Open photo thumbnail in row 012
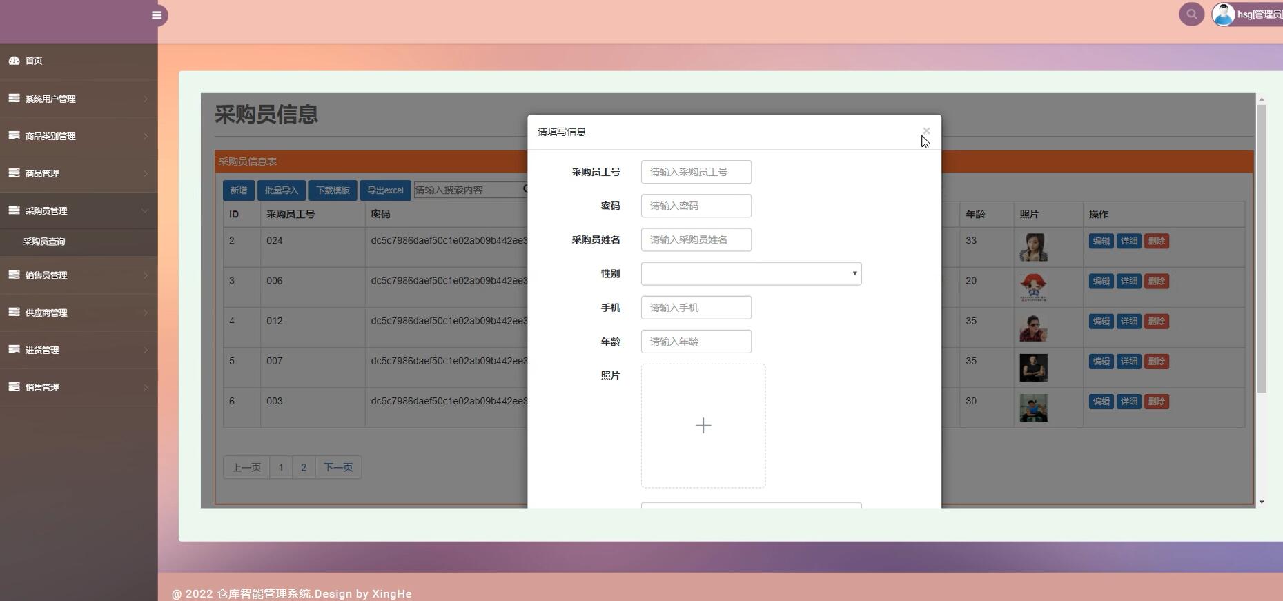The image size is (1283, 601). pos(1033,327)
